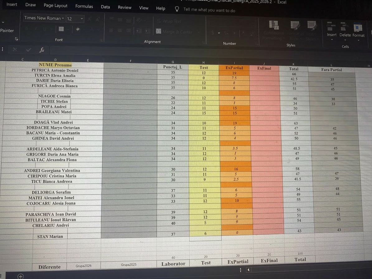
Task: Click Center alignment icon
Action: click(120, 31)
